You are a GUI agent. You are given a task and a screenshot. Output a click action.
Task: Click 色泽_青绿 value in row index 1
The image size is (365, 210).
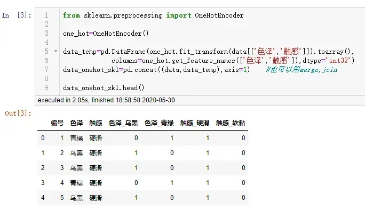tap(172, 153)
